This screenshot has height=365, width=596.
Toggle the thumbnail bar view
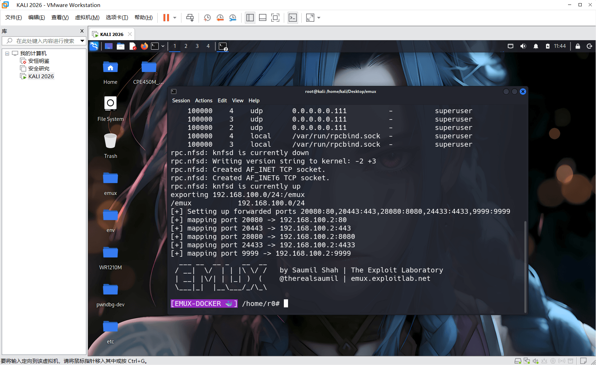click(263, 18)
